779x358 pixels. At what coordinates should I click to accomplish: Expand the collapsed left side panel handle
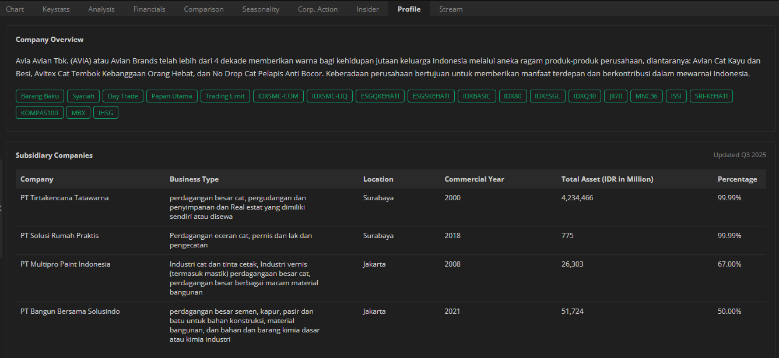pos(1,208)
